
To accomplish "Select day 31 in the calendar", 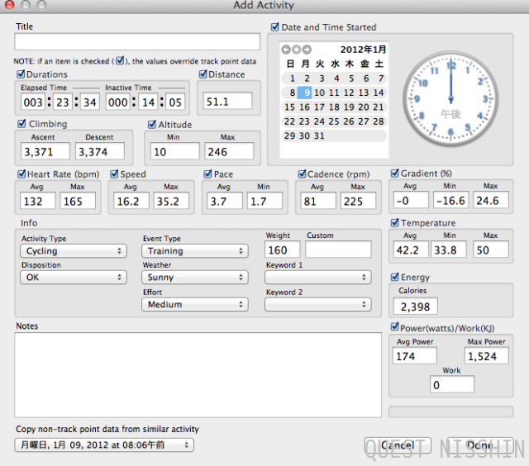I will click(x=319, y=136).
